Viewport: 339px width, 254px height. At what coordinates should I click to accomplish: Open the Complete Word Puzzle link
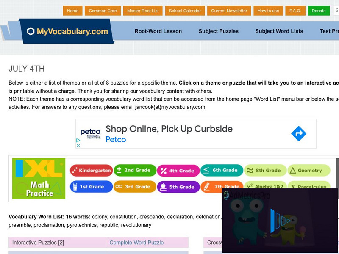tap(136, 243)
